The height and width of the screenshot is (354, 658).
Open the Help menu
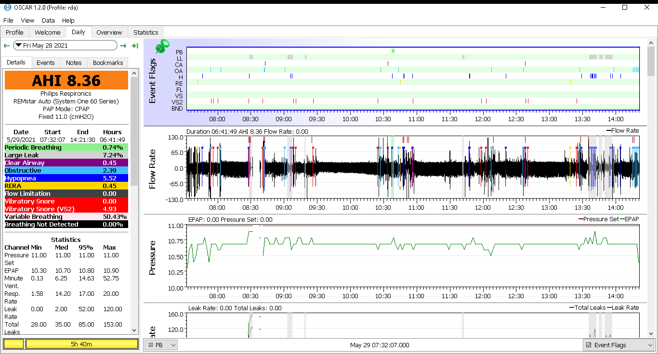coord(68,21)
